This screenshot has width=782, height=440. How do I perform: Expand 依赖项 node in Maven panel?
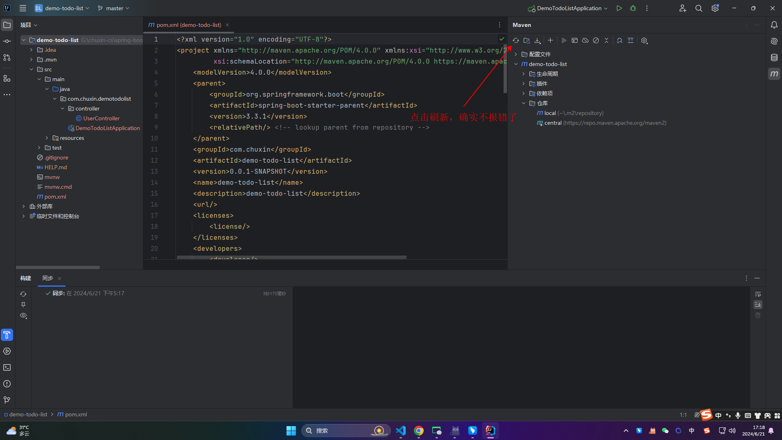tap(524, 93)
